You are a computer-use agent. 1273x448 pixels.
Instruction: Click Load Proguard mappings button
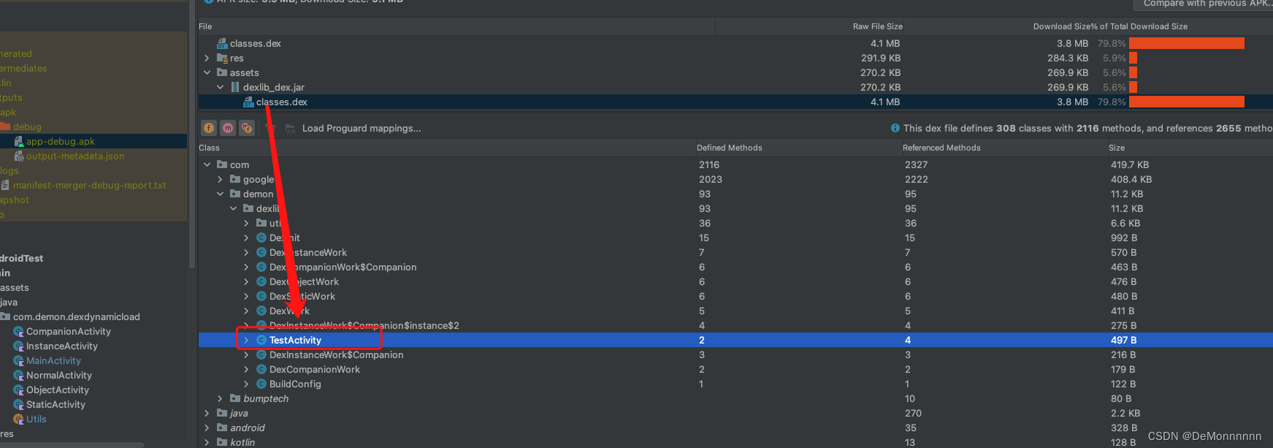362,129
